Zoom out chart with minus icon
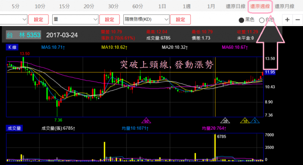 tap(298, 19)
